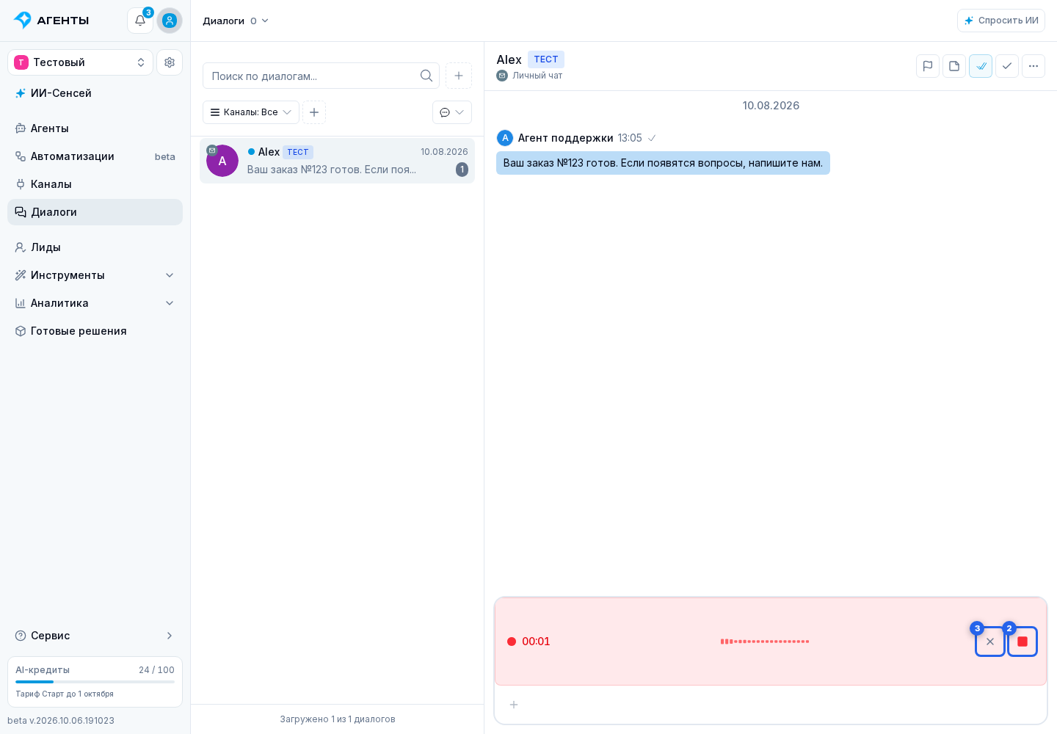Screen dimensions: 1057x734
Task: Expand the Сервис menu
Action: (95, 636)
